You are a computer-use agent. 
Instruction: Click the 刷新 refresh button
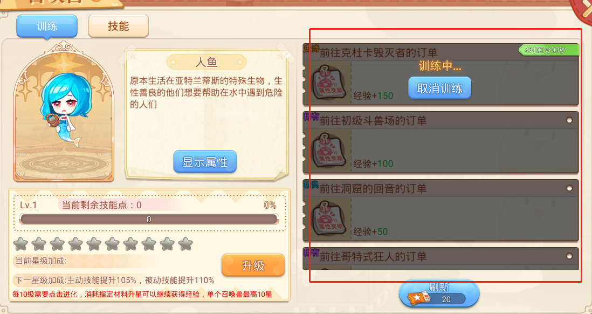439,293
